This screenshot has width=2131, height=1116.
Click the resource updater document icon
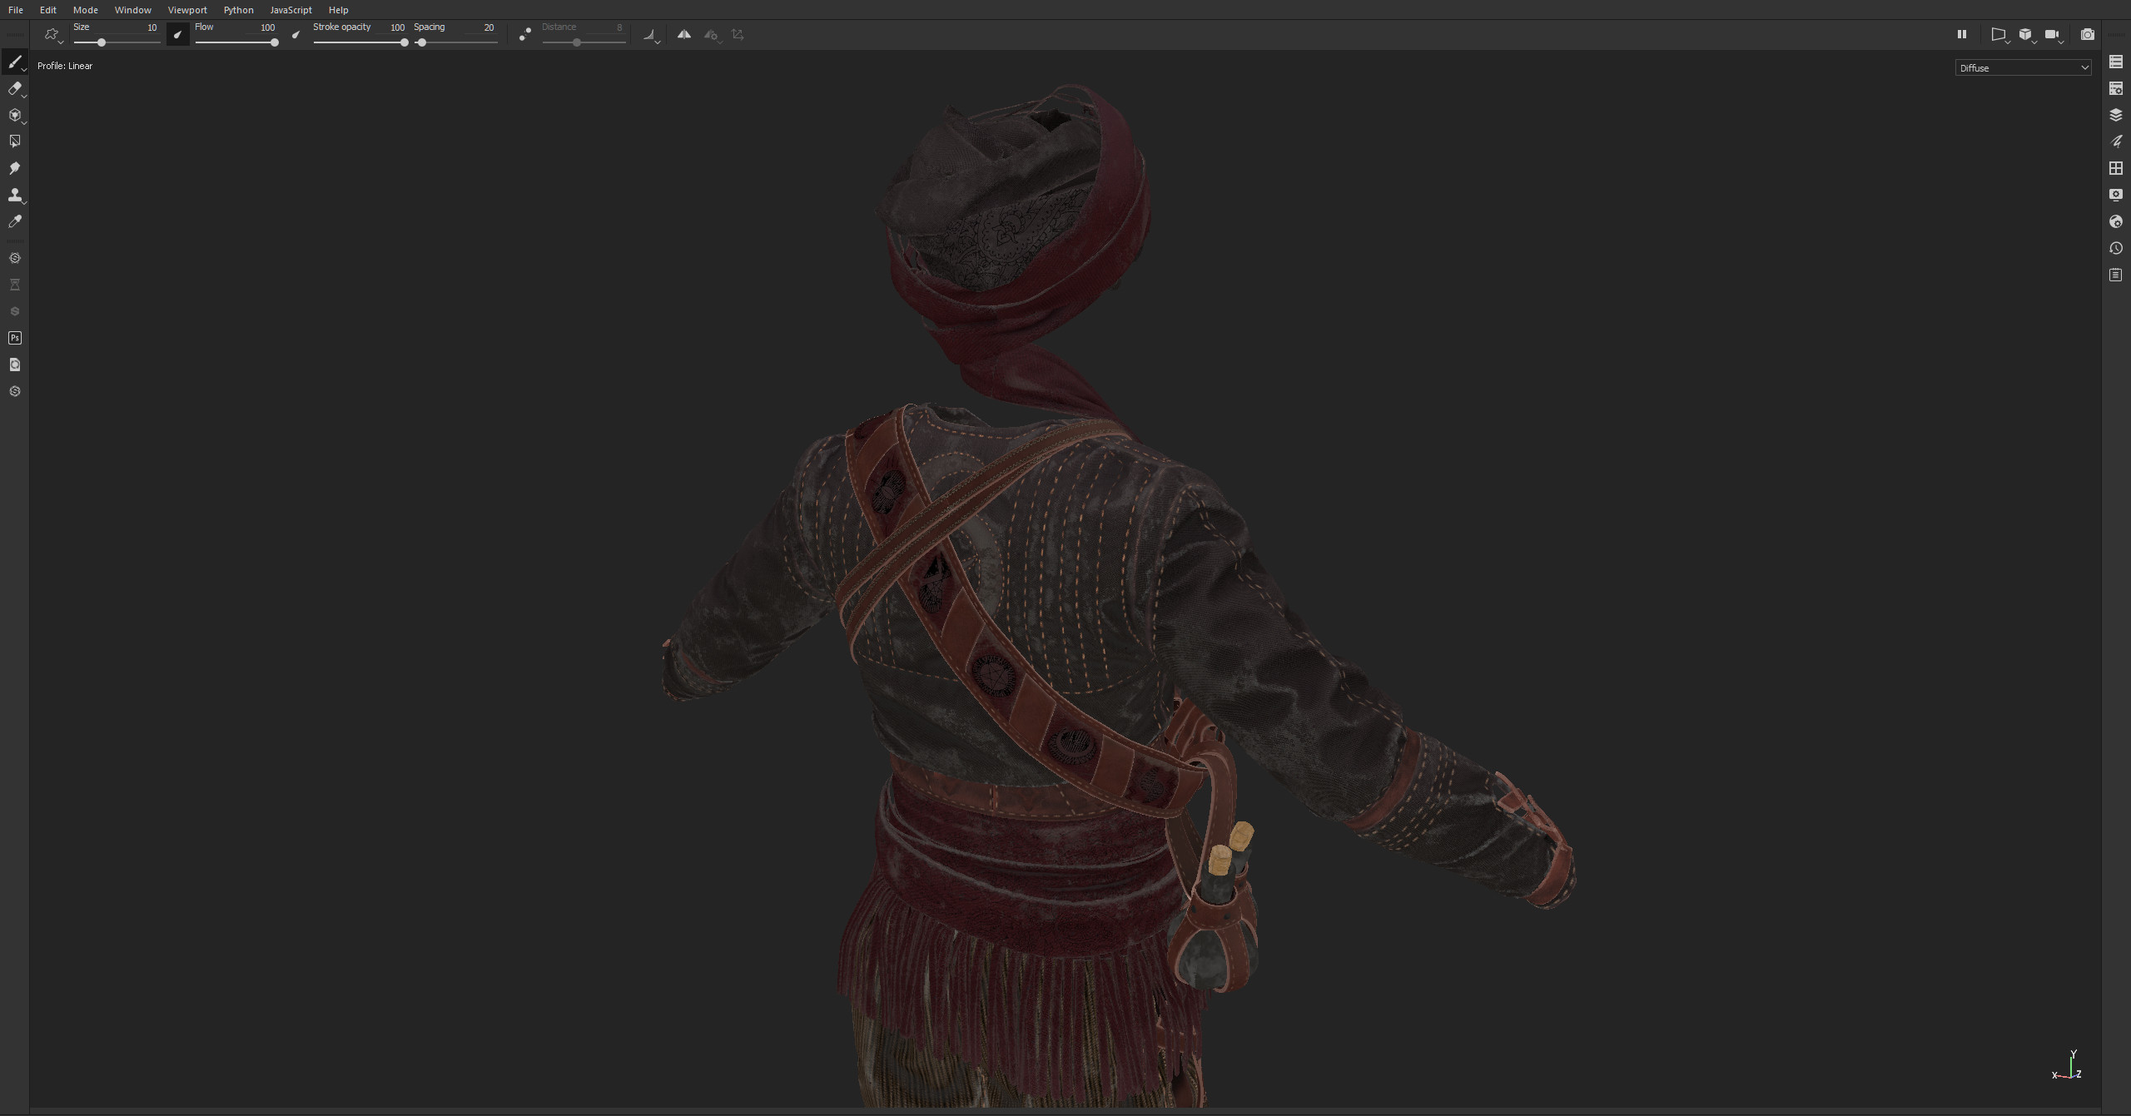pyautogui.click(x=14, y=365)
